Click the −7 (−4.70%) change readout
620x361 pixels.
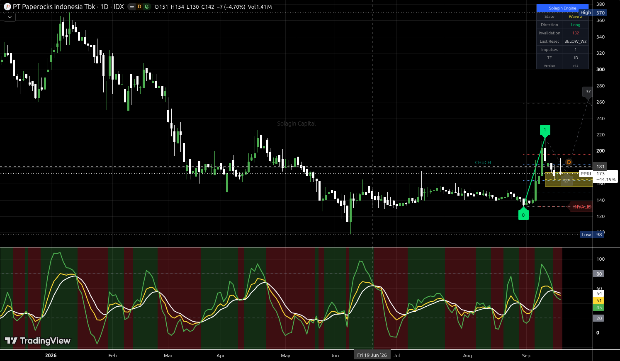[231, 7]
